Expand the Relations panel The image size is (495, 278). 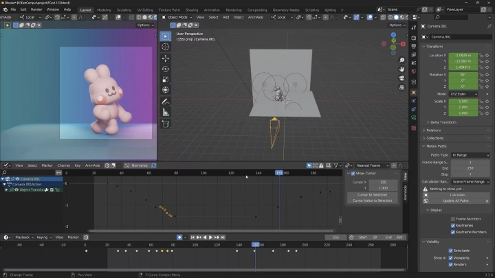tap(432, 130)
